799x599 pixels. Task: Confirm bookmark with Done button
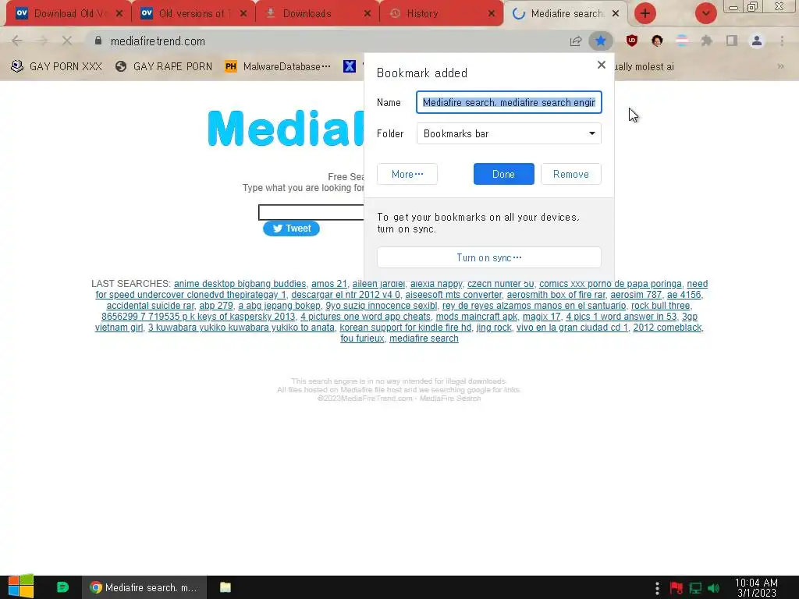pos(503,174)
